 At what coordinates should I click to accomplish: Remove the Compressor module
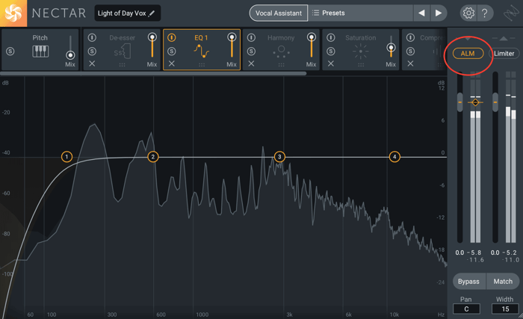410,64
